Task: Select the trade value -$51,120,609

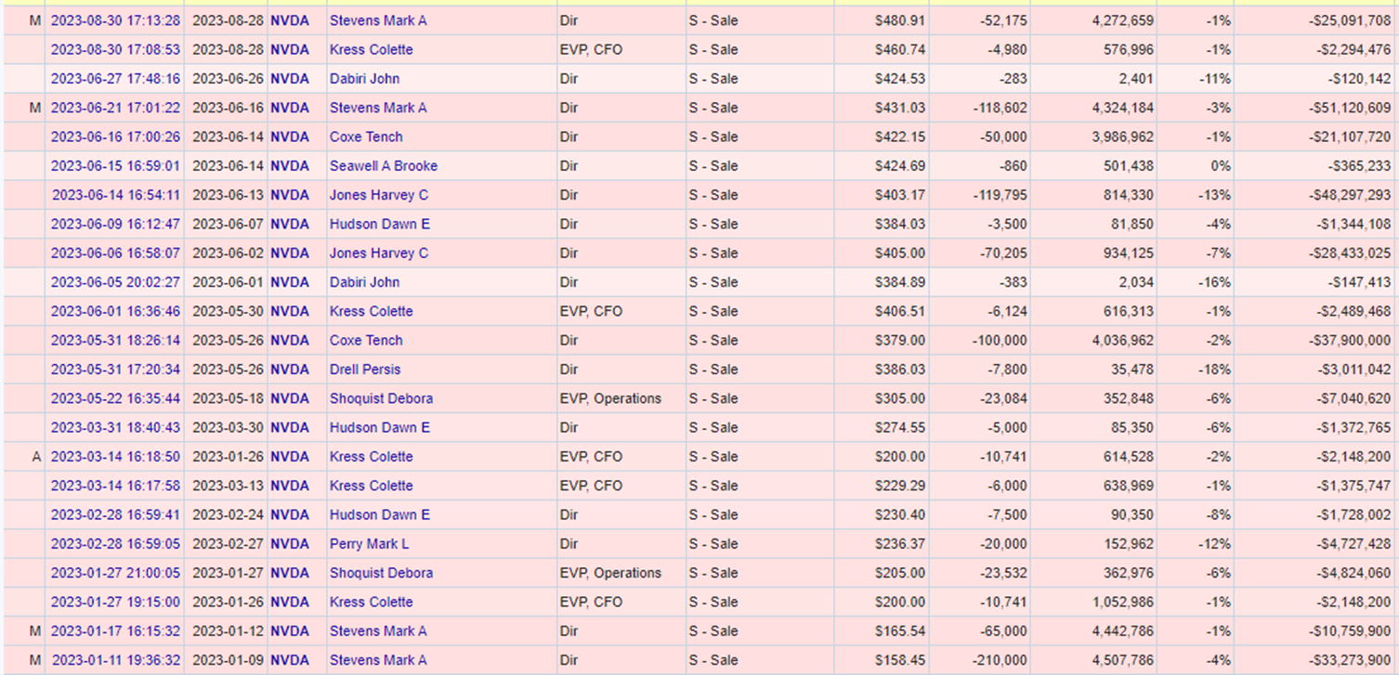Action: [1349, 108]
